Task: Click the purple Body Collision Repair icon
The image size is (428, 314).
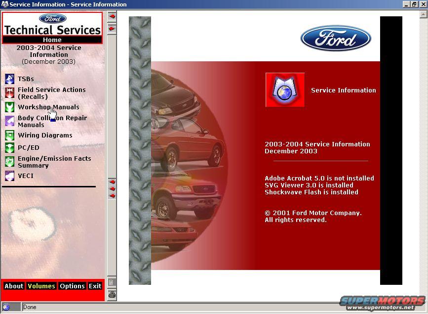Action: pos(9,121)
